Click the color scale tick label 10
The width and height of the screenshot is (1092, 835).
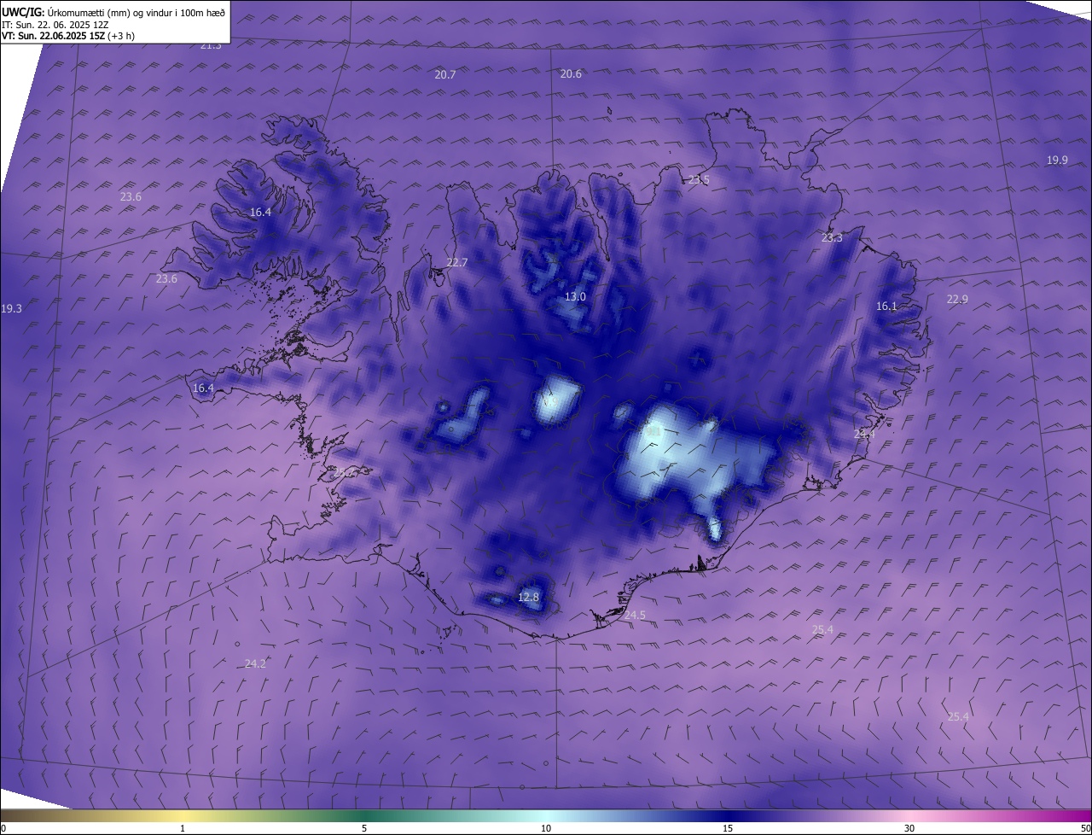(x=546, y=829)
